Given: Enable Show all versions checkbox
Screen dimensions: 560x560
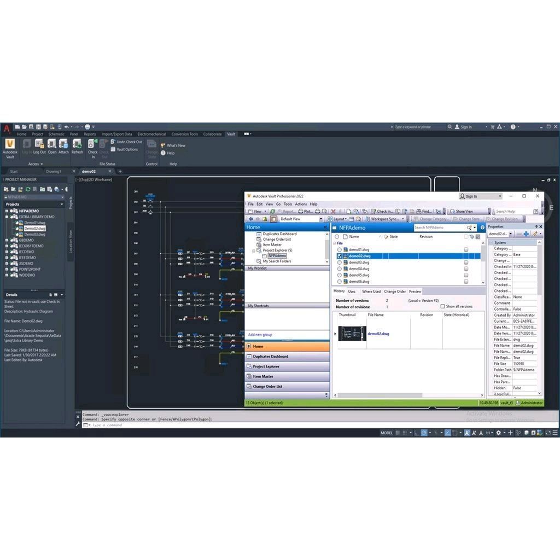Looking at the screenshot, I should [442, 306].
